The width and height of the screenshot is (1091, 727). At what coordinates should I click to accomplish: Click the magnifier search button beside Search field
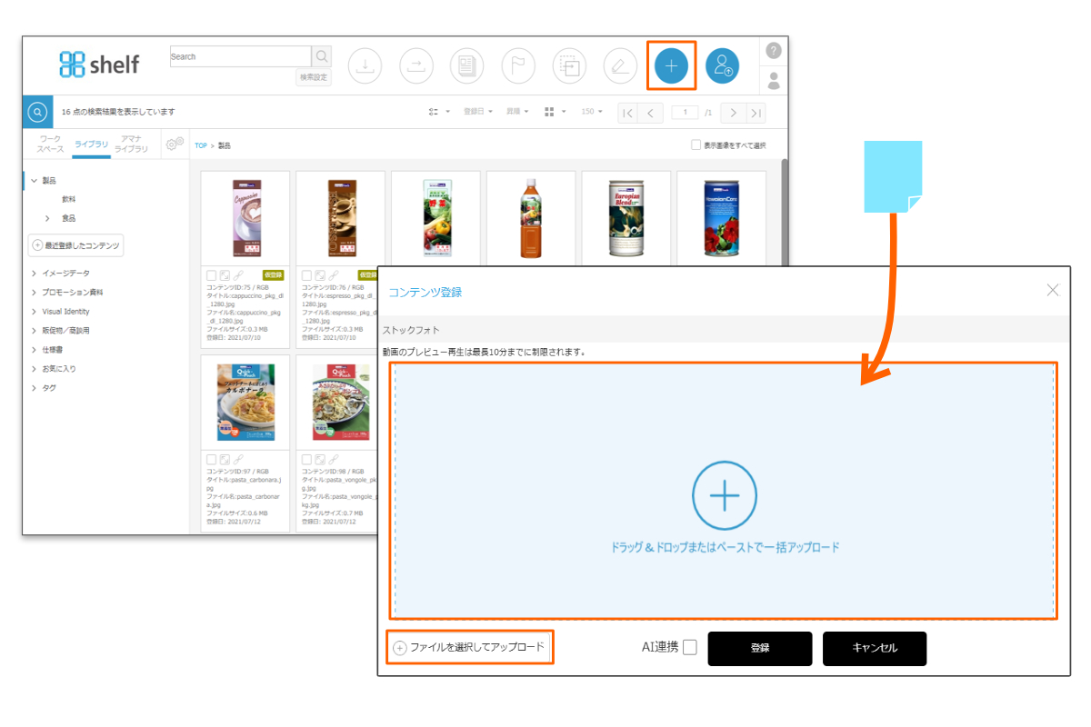tap(322, 56)
